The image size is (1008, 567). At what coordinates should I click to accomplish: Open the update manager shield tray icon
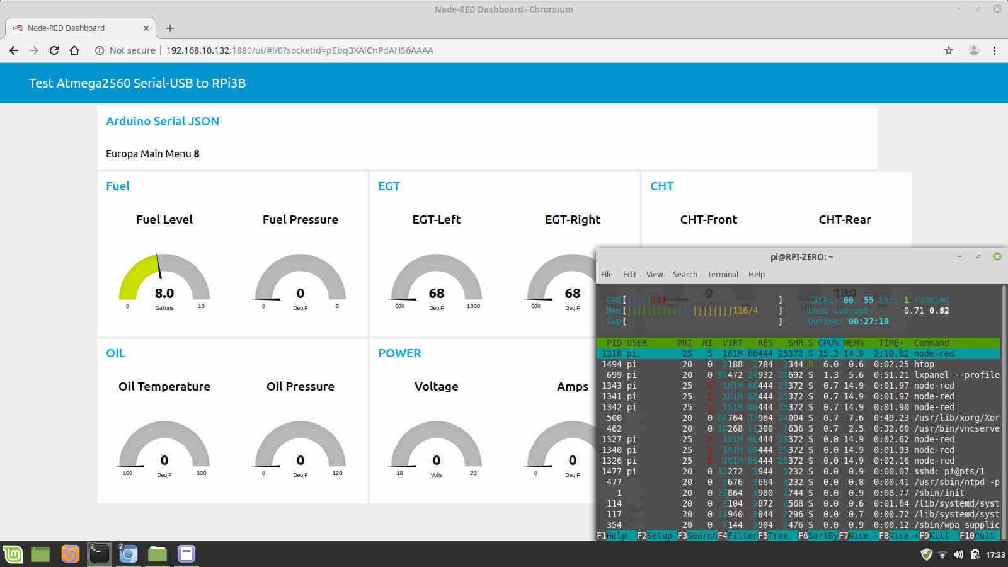tap(926, 554)
